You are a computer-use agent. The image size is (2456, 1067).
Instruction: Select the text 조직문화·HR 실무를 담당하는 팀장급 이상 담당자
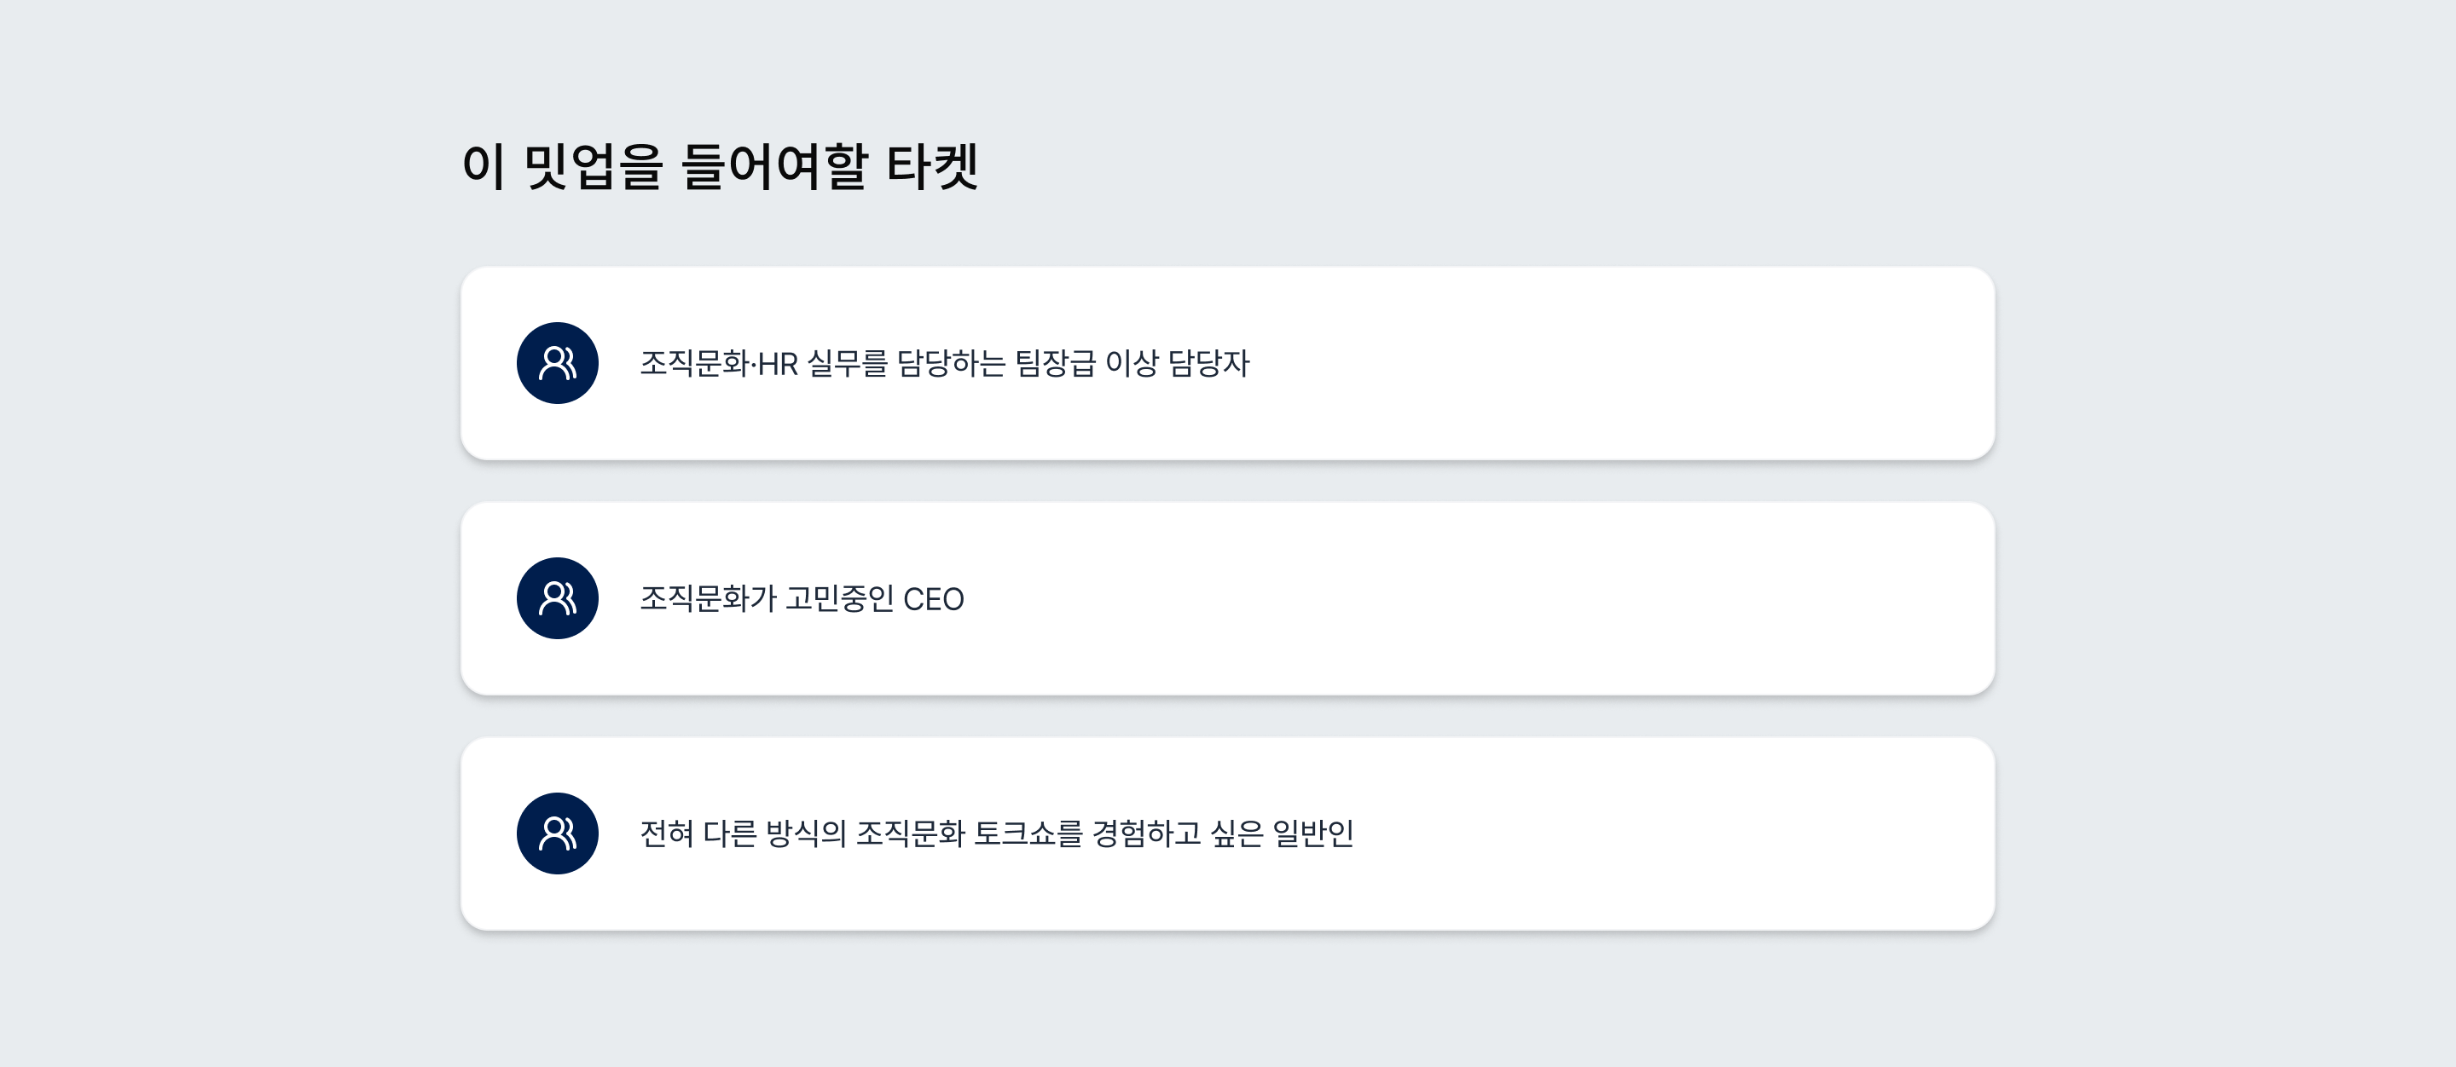(x=944, y=363)
